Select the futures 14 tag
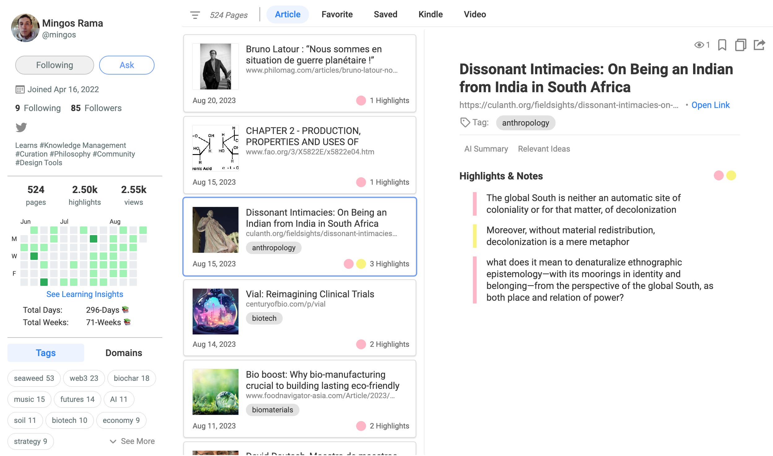 tap(77, 399)
